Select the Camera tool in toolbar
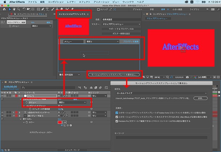221x152 pixels. pyautogui.click(x=29, y=9)
